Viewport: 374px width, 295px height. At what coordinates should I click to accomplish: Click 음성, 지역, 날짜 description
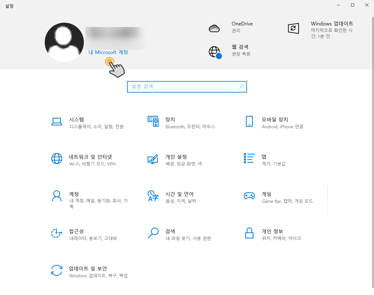(181, 201)
